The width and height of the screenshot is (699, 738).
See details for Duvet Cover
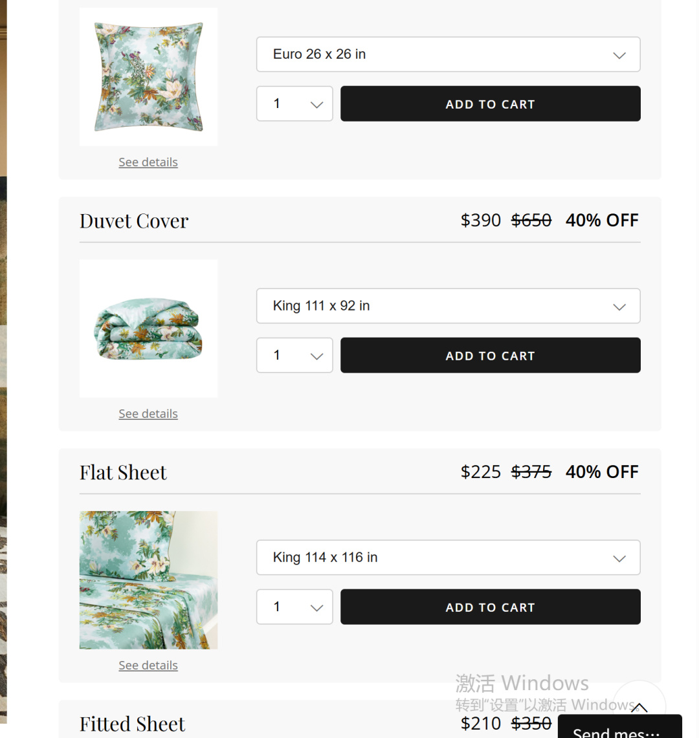tap(148, 414)
